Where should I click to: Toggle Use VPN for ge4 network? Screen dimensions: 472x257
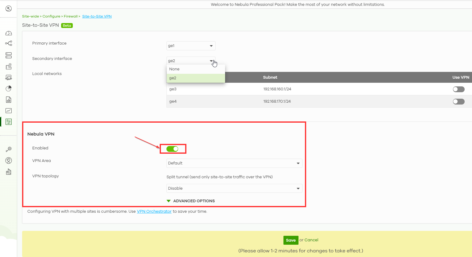(458, 101)
